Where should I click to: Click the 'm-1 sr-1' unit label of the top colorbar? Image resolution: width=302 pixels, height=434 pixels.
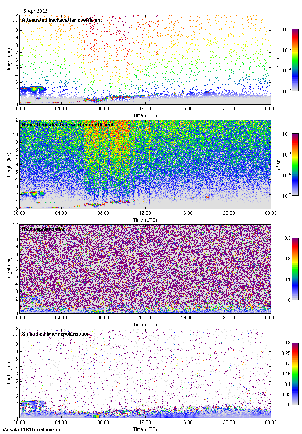point(278,60)
